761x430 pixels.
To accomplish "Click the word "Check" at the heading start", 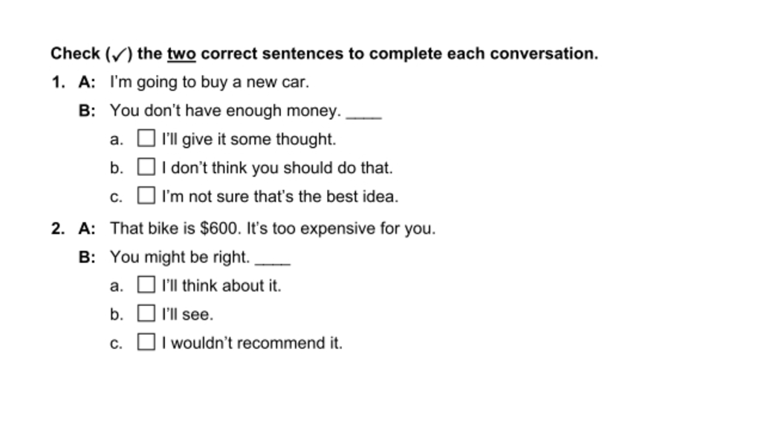I will [x=75, y=53].
